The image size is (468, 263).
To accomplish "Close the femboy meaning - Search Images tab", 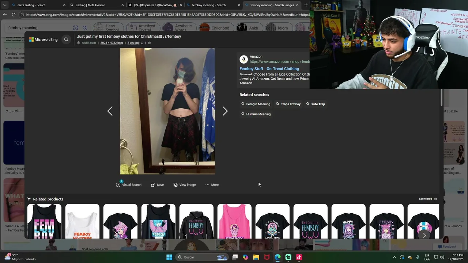I will tap(297, 5).
